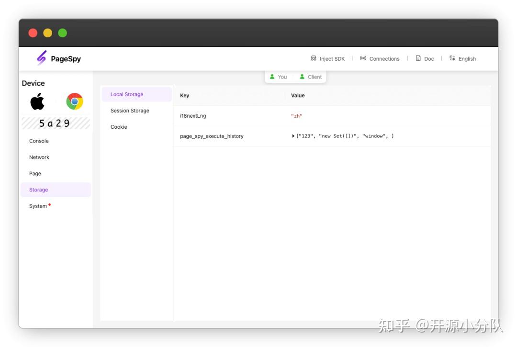Click the PageSpy logo icon
This screenshot has width=517, height=347.
(x=41, y=57)
